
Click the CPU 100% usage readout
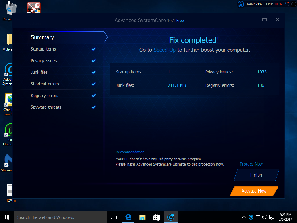click(274, 4)
